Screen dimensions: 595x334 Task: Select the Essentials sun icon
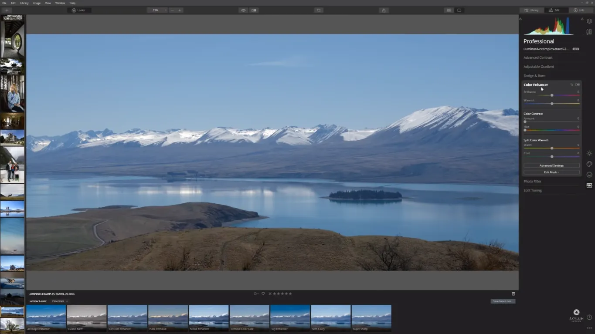pos(589,153)
